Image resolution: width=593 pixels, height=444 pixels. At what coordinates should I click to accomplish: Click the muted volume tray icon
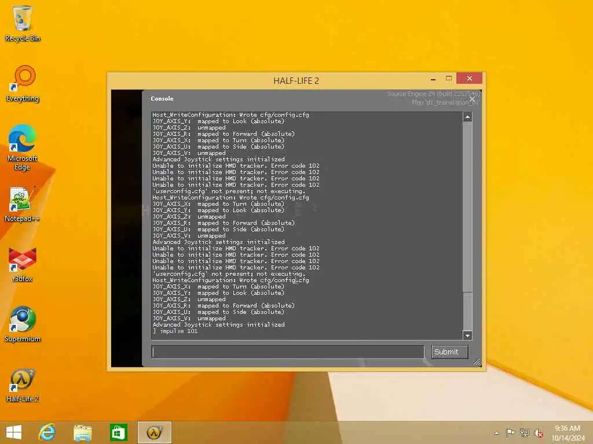(538, 433)
